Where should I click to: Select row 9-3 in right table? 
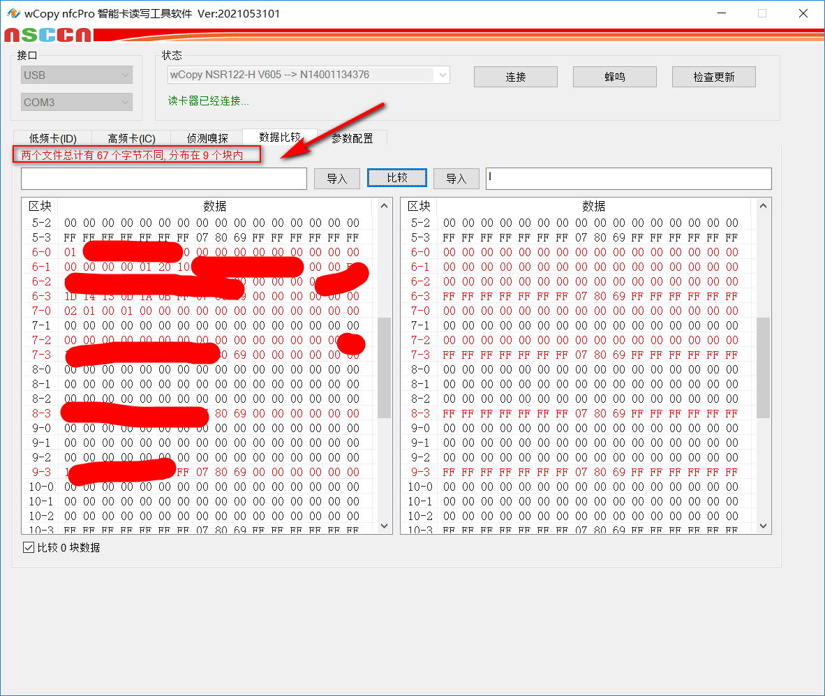[579, 473]
